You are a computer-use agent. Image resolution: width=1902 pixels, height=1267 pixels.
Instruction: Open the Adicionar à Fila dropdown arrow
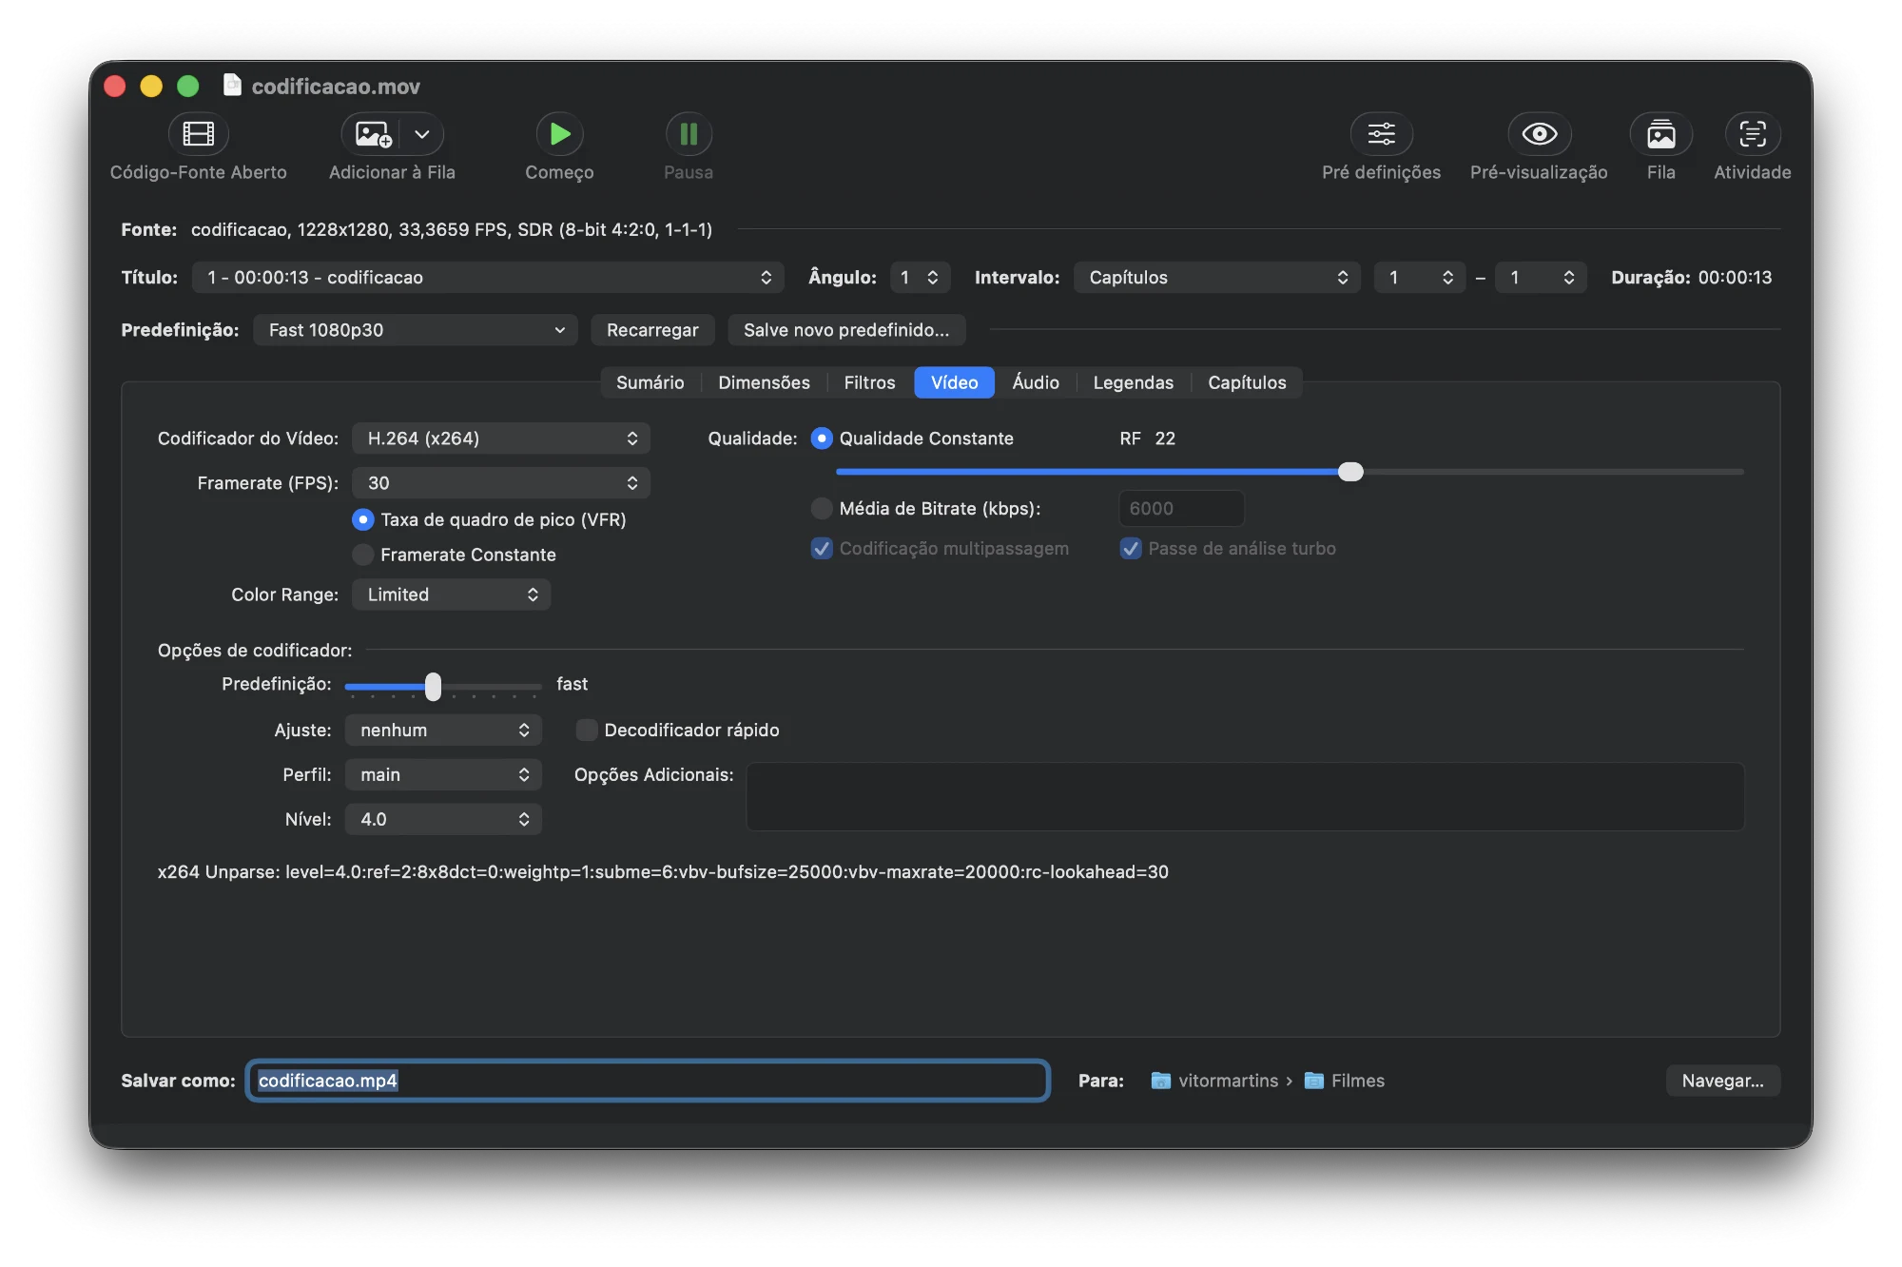[422, 134]
